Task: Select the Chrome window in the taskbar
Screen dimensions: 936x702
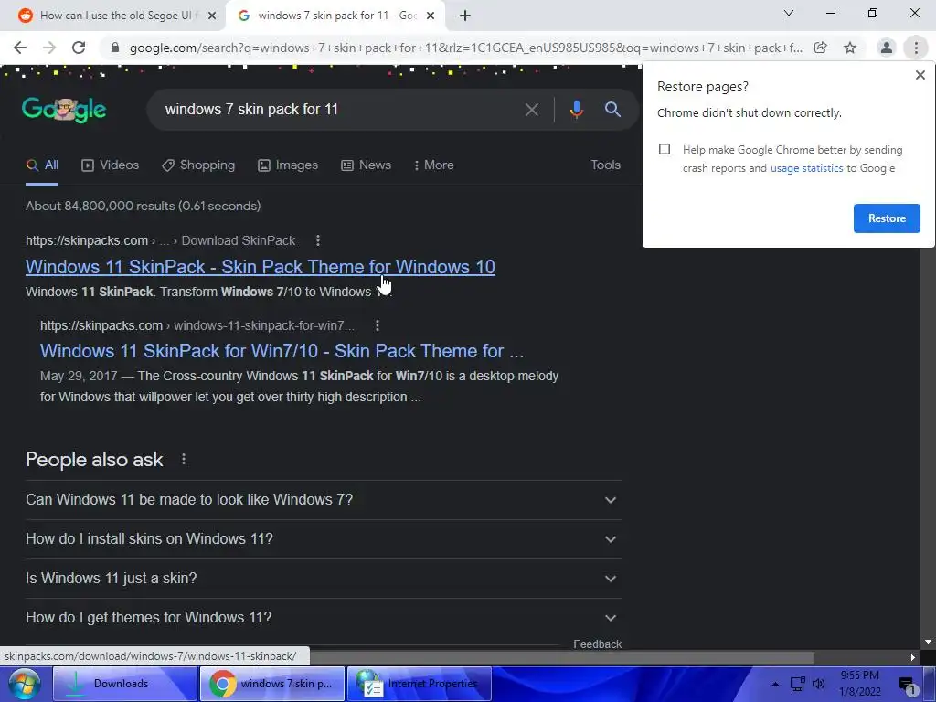Action: (272, 684)
